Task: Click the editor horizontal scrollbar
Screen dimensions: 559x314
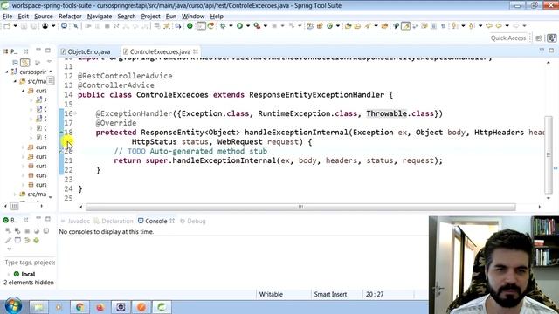Action: (x=300, y=207)
